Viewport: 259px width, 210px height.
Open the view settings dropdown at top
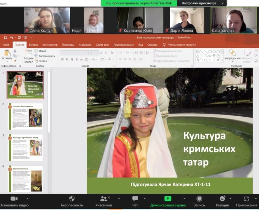click(201, 3)
